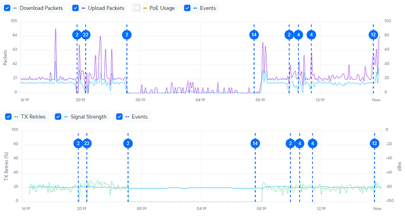
Task: Open the 22-events marker in packets chart
Action: (x=86, y=35)
